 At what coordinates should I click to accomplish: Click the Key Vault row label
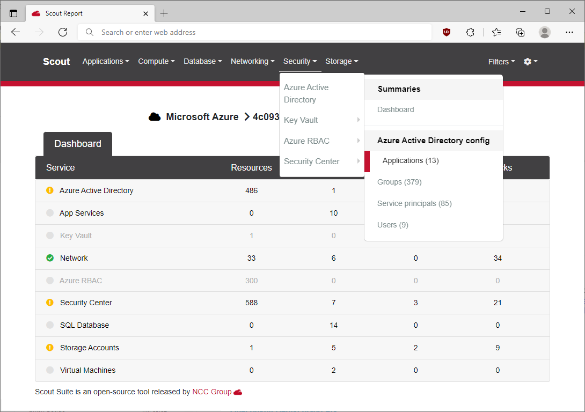[x=76, y=236]
